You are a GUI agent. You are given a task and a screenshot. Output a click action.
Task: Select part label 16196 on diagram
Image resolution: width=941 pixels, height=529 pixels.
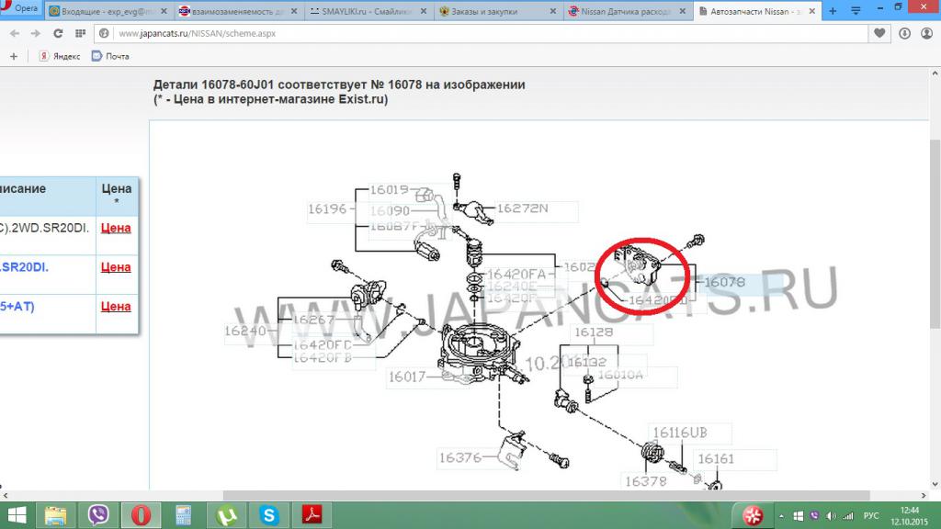click(327, 208)
